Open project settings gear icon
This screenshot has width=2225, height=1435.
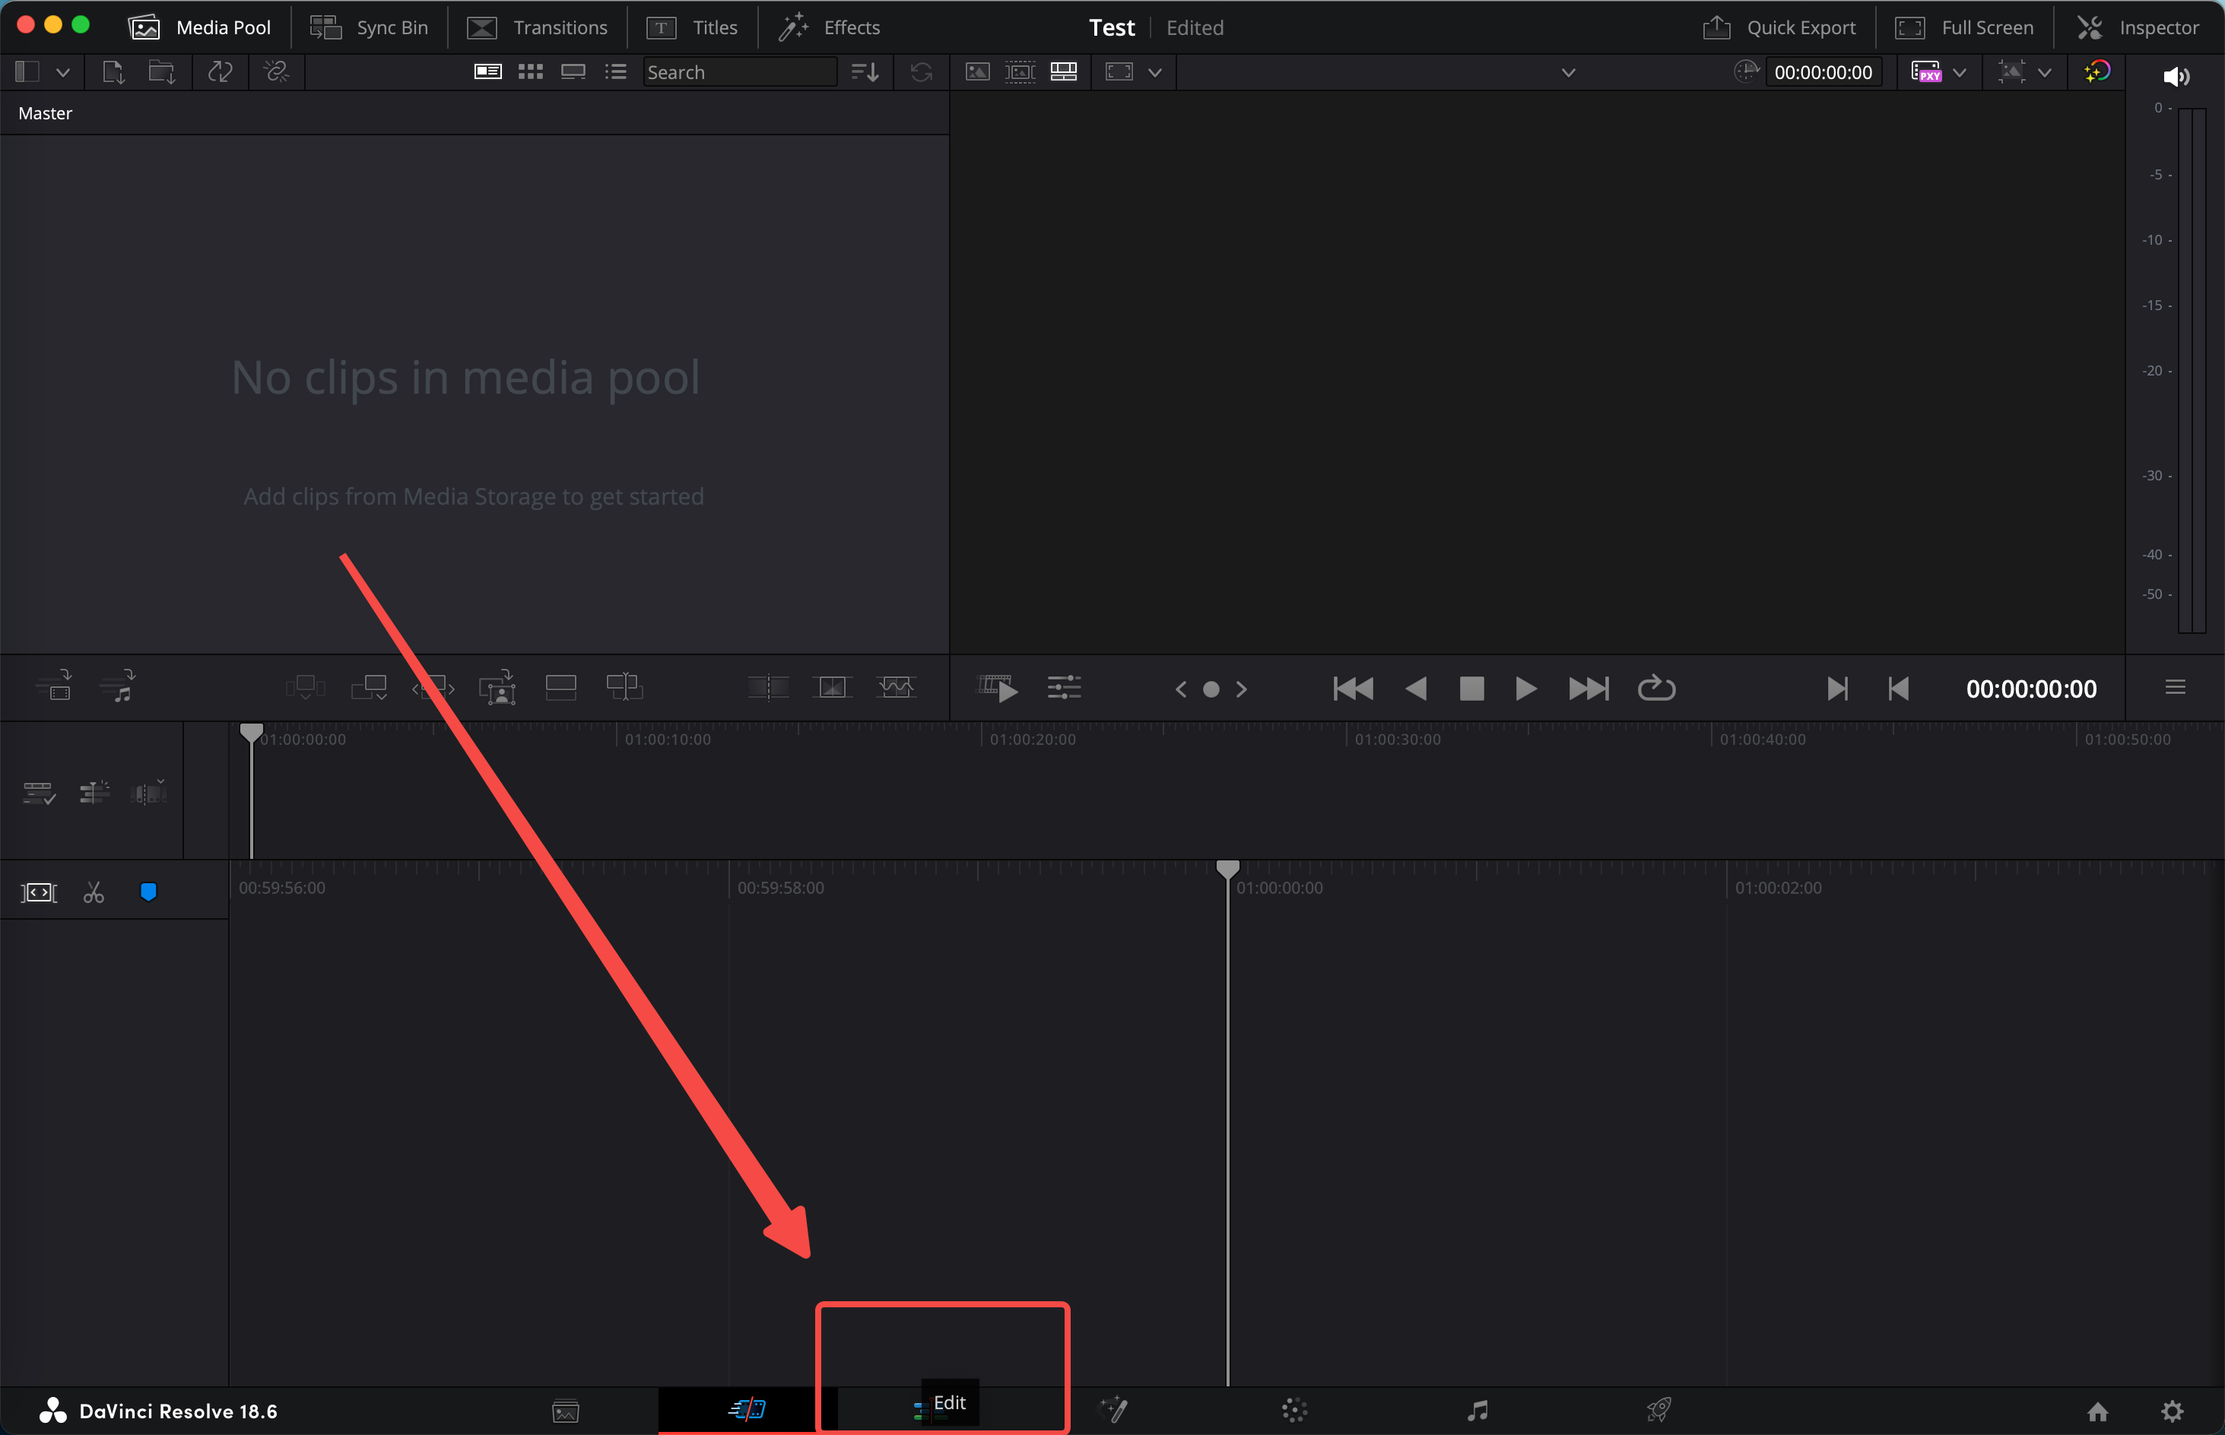click(2172, 1411)
